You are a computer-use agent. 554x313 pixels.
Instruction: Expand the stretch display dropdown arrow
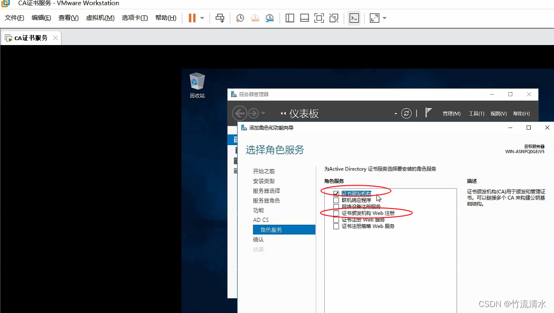pos(384,18)
